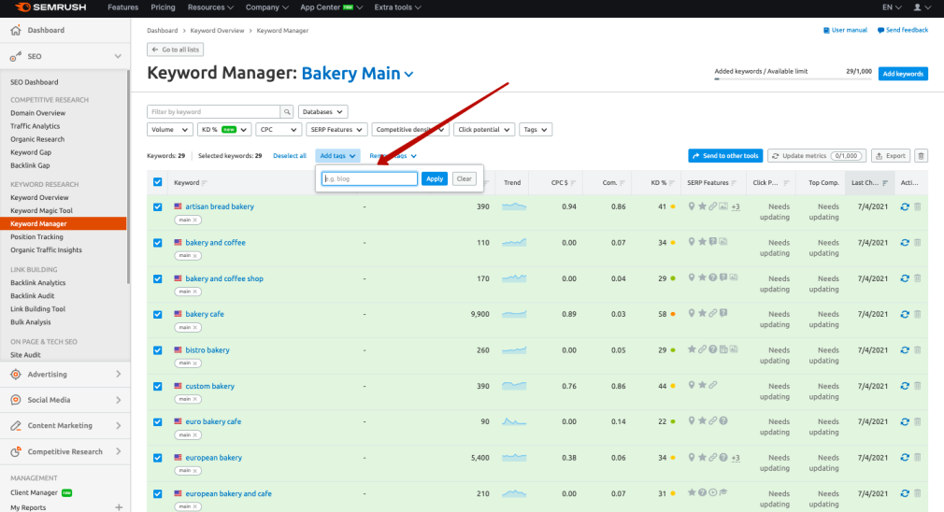Viewport: 944px width, 512px height.
Task: Uncheck the artisan bread bakery checkbox
Action: click(x=157, y=206)
